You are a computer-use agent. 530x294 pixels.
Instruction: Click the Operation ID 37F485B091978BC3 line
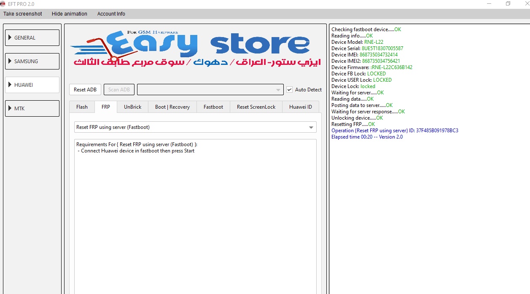pos(395,131)
